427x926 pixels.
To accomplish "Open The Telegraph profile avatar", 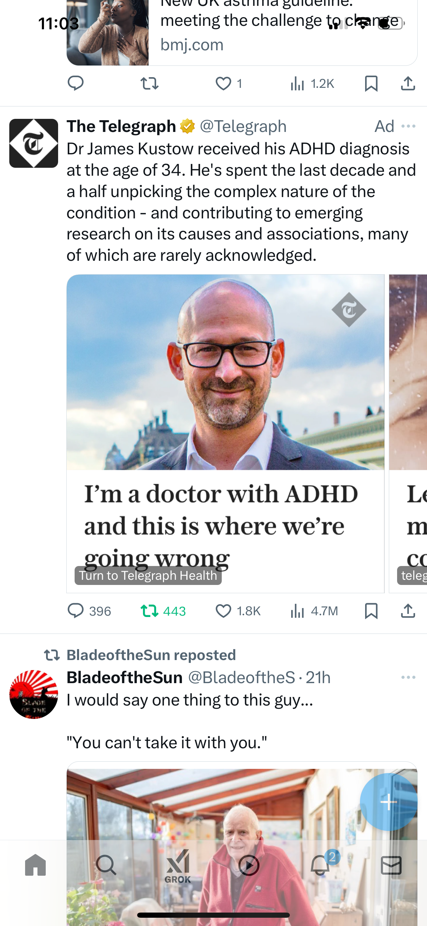I will coord(34,143).
